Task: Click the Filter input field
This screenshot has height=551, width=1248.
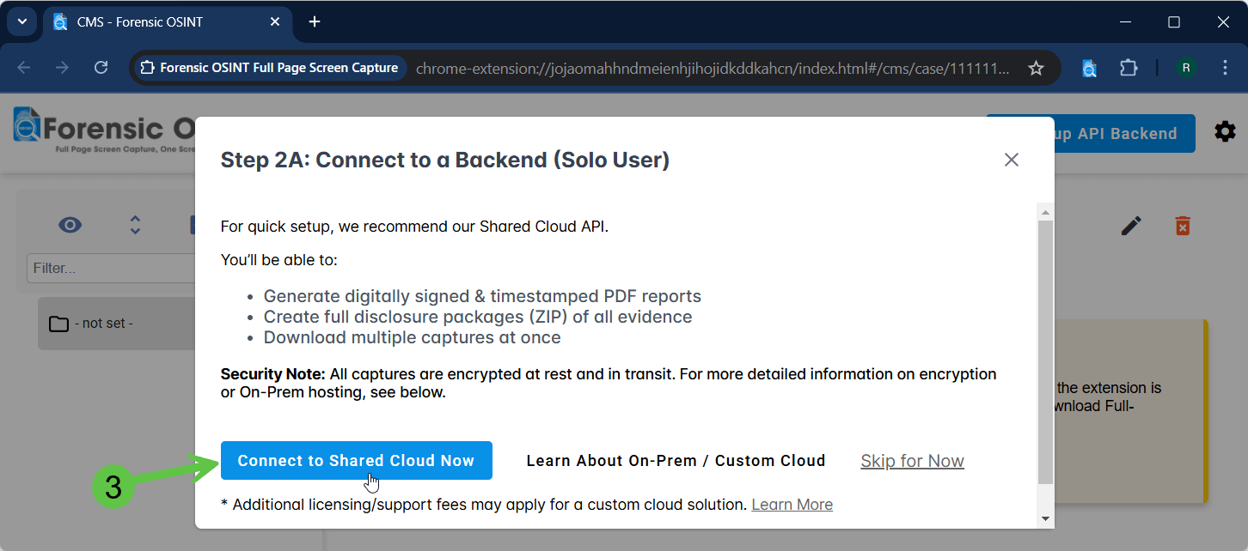Action: pos(112,268)
